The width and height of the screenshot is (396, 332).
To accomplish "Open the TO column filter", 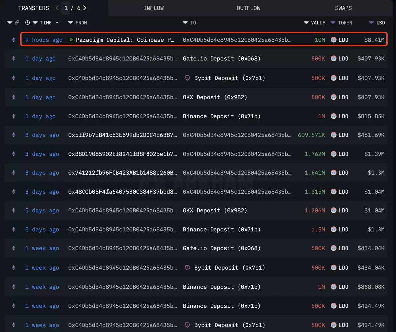I will [x=185, y=23].
